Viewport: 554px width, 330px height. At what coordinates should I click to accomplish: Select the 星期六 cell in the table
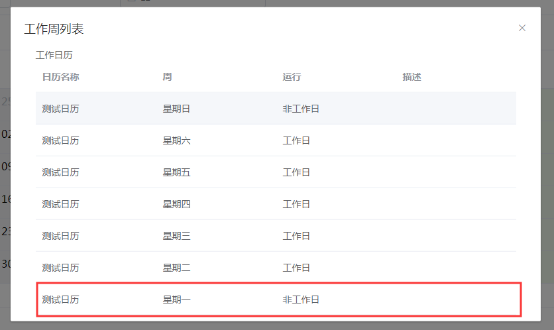coord(176,140)
